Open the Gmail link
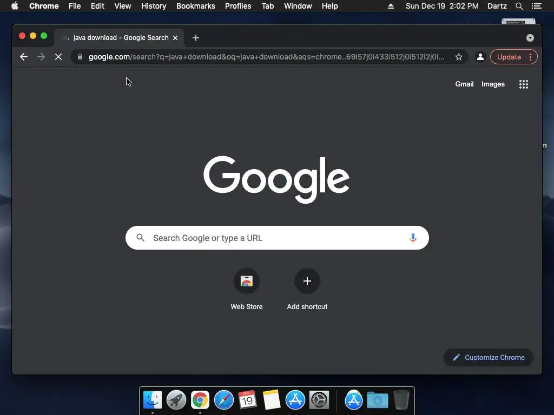Viewport: 554px width, 415px height. point(464,84)
